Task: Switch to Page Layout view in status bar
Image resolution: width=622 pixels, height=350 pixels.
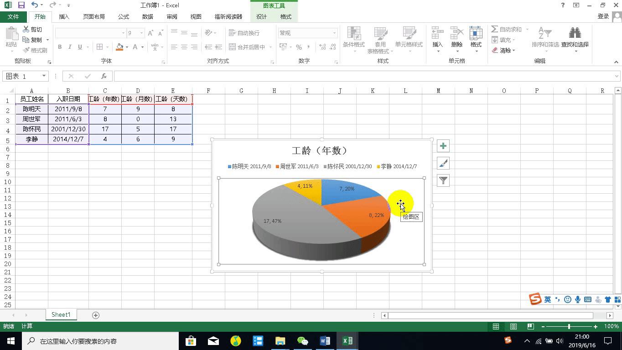Action: coord(513,326)
